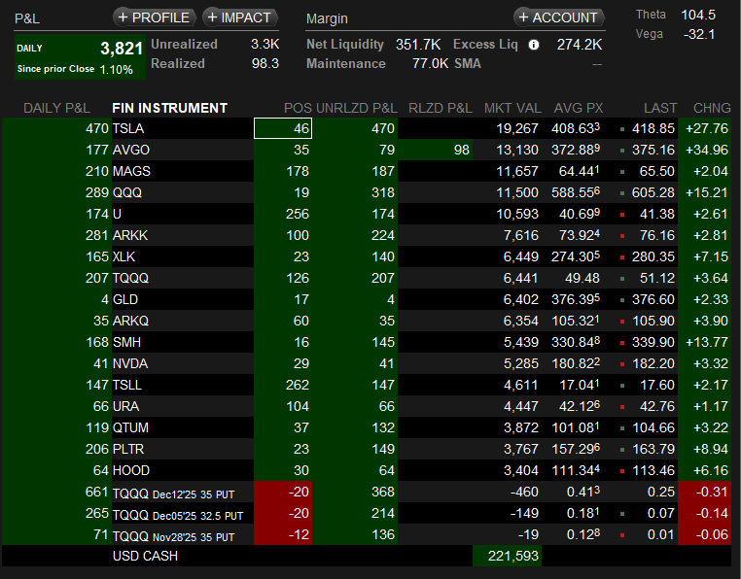Select the TSLA position cell 46
Viewport: 741px width, 579px height.
(x=283, y=128)
